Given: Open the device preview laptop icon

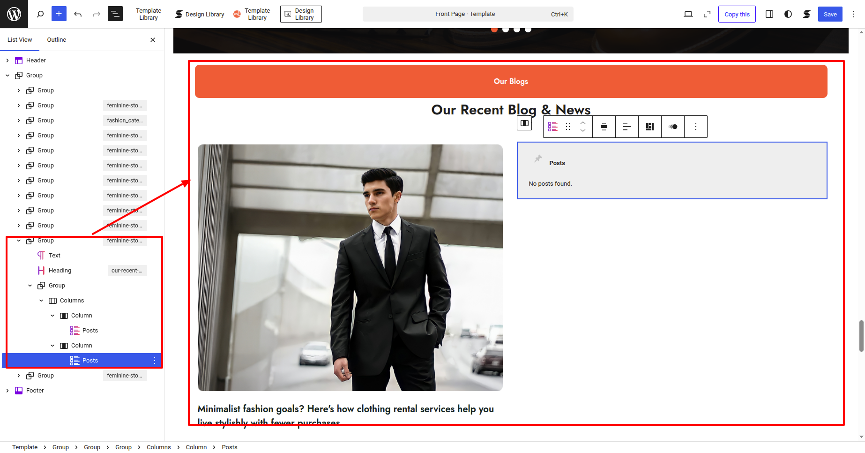Looking at the screenshot, I should coord(688,14).
